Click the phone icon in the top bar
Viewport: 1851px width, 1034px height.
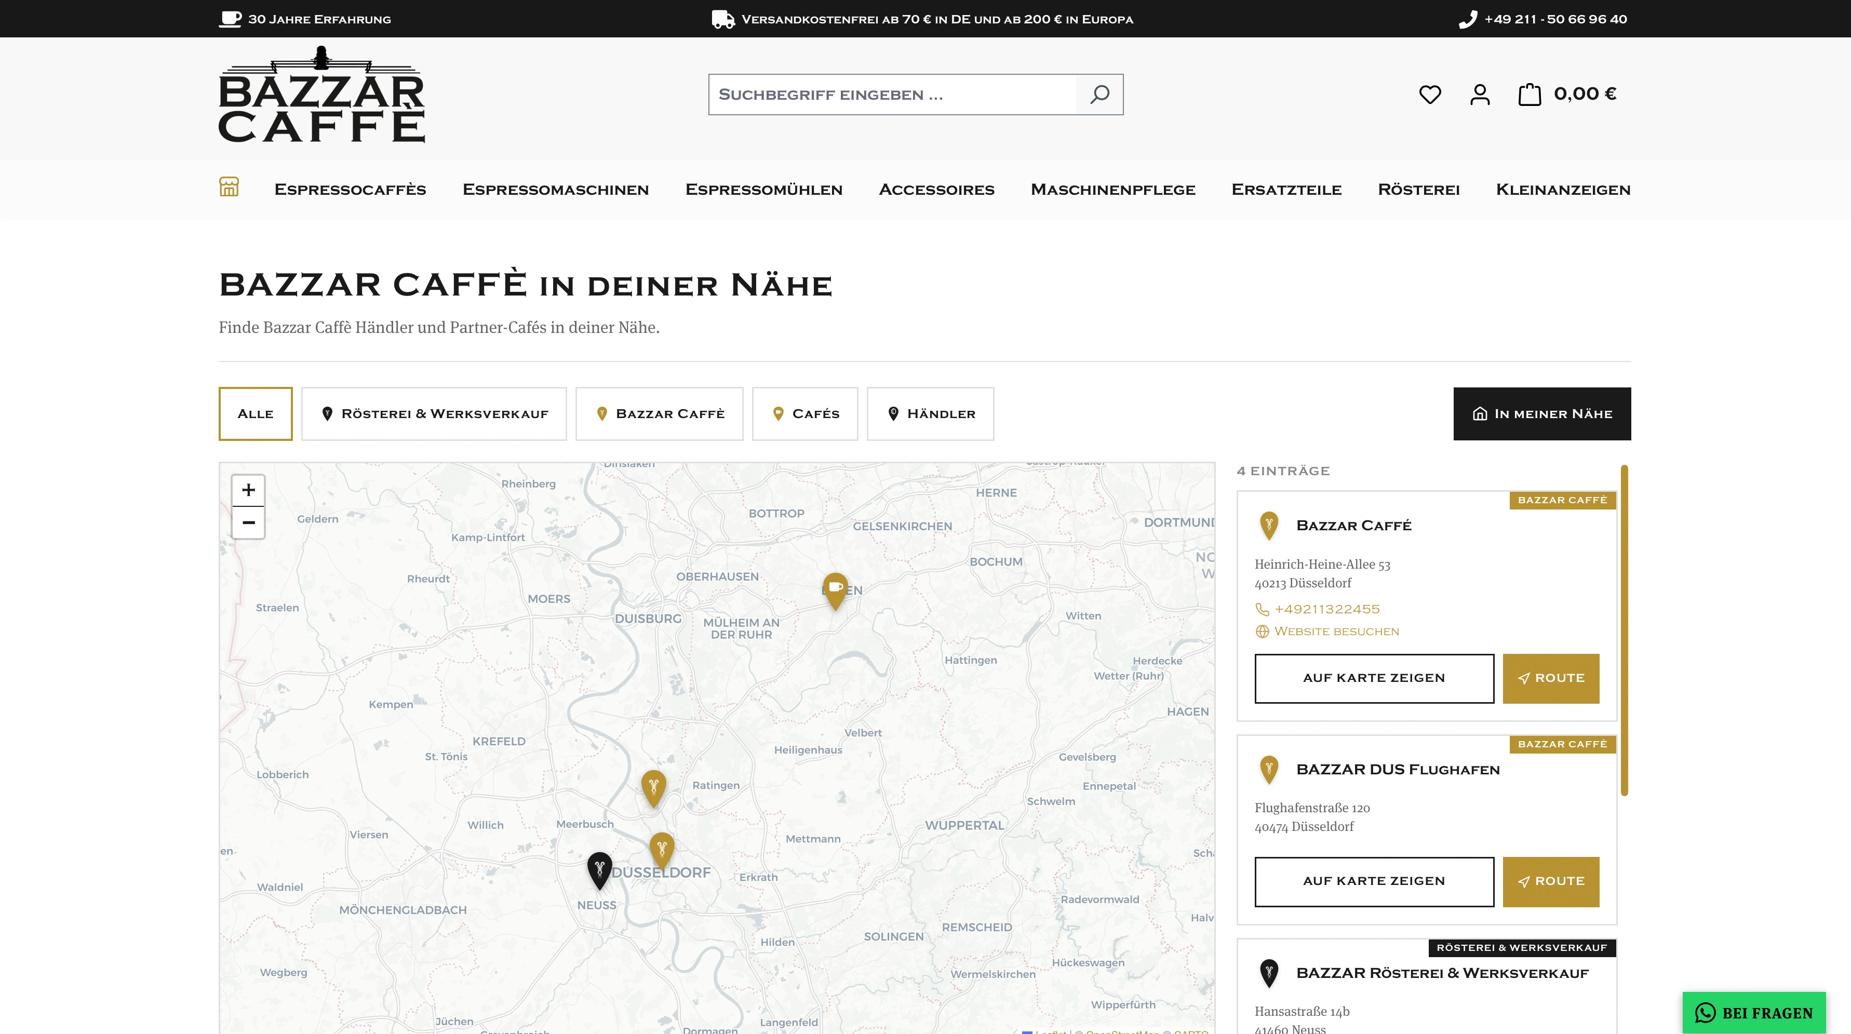click(x=1467, y=19)
